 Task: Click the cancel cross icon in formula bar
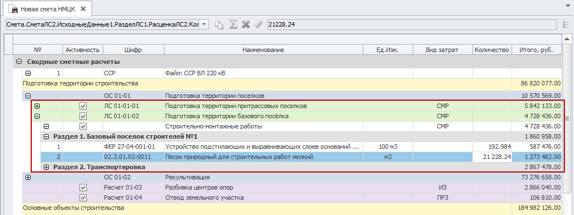click(x=246, y=25)
